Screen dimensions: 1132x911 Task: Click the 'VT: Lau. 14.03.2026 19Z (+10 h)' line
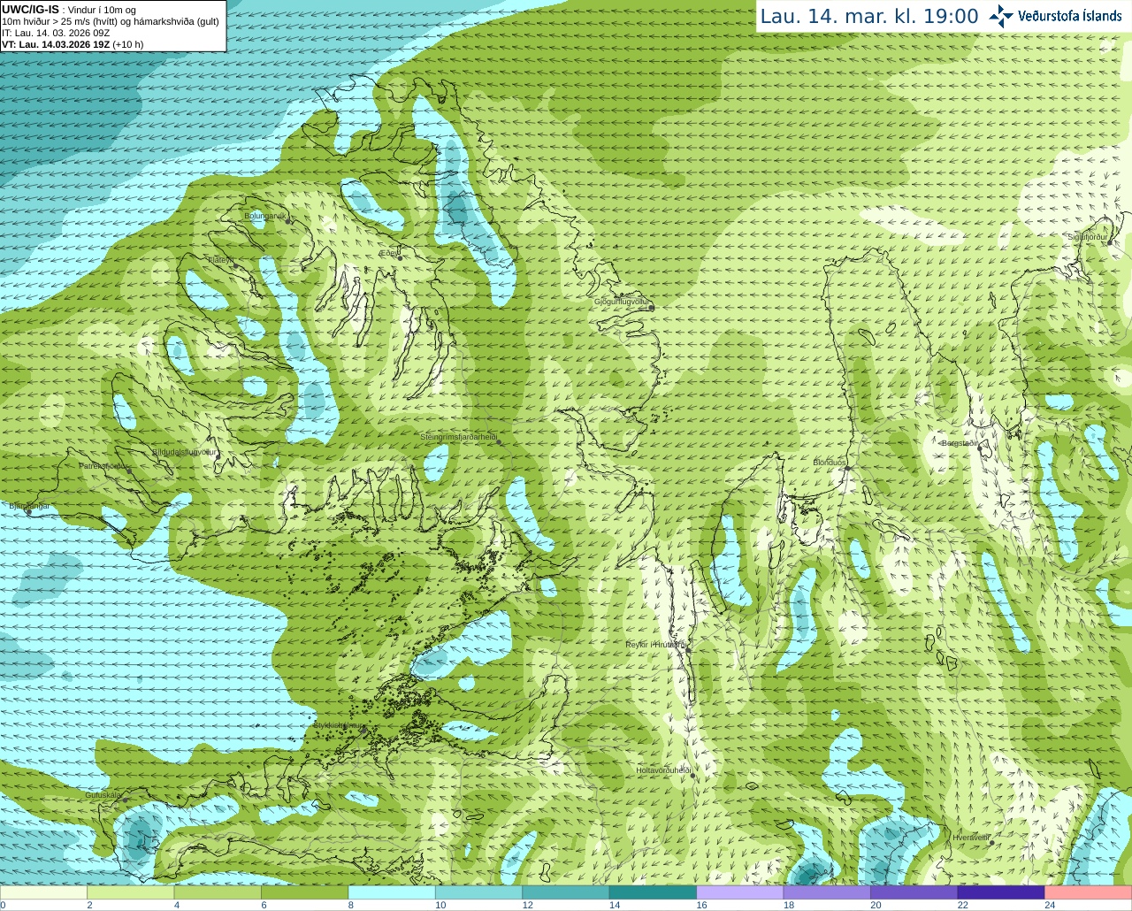pos(73,44)
